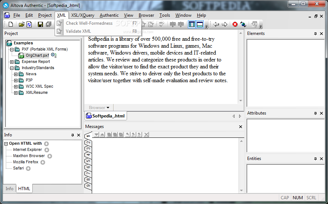The image size is (328, 204).
Task: Select the Softpedia_.html document tab
Action: [106, 116]
